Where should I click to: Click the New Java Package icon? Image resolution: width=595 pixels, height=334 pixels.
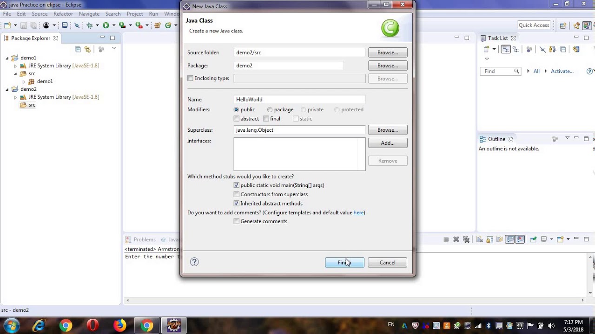[158, 25]
